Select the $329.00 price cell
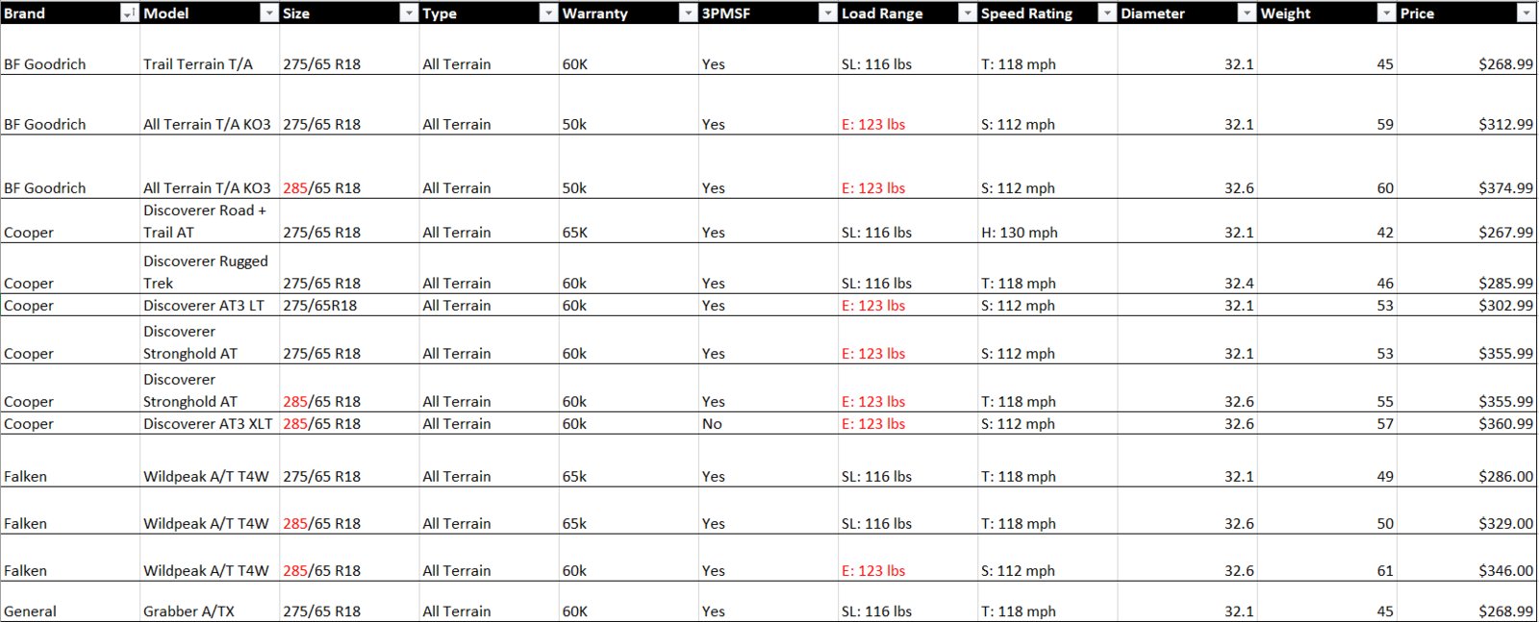Screen dimensions: 1539x622 (x=1467, y=510)
